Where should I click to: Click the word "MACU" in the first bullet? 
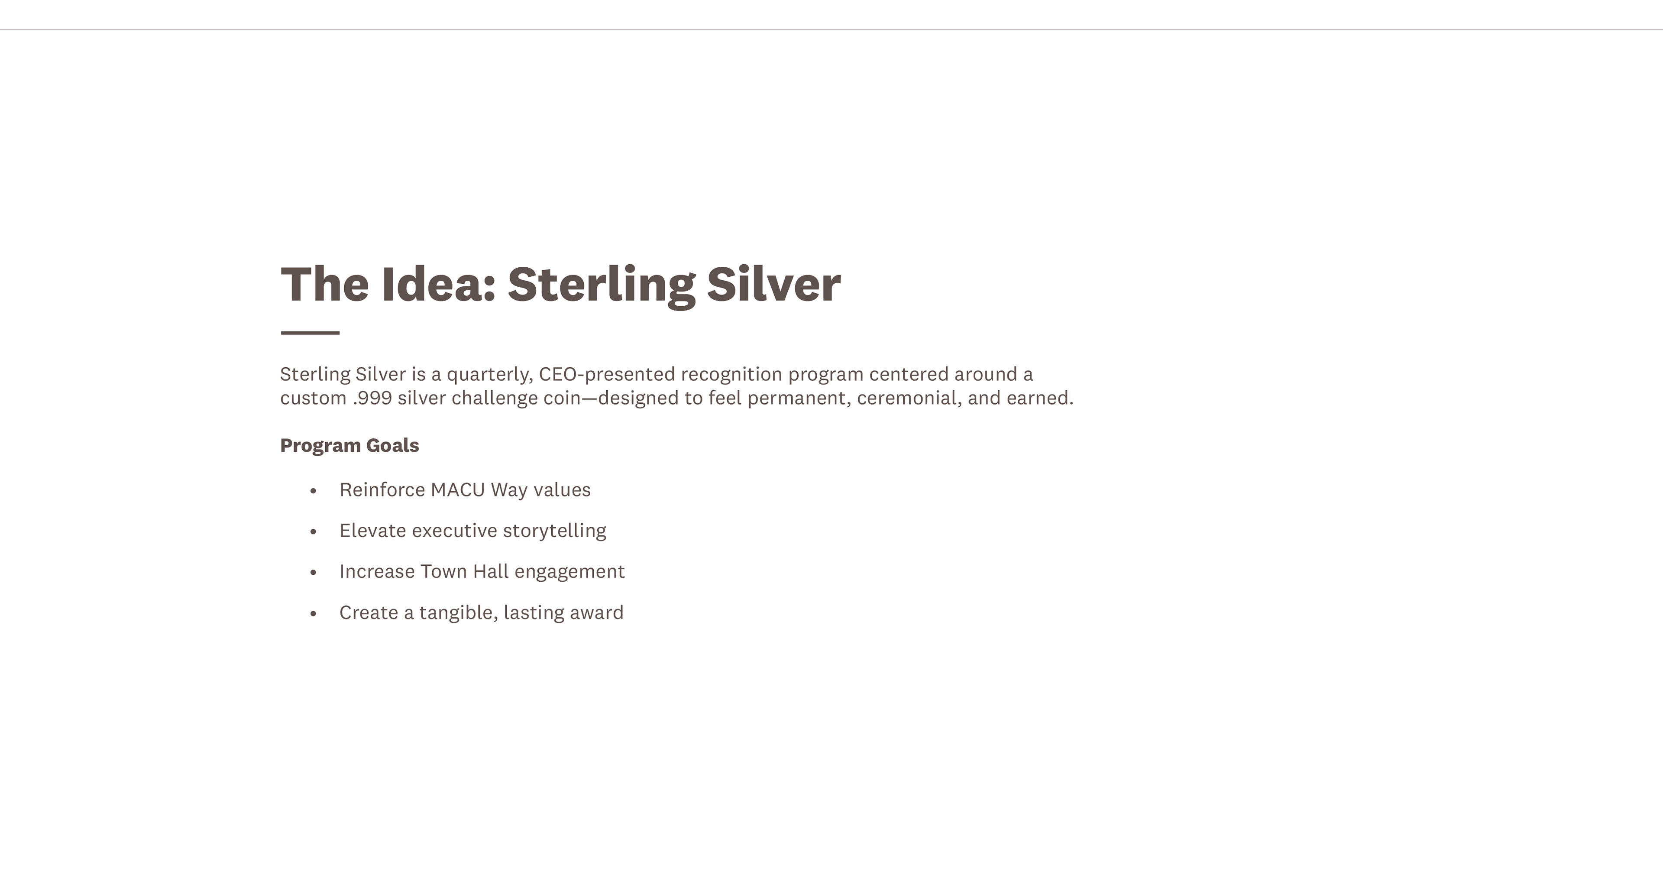pos(457,490)
